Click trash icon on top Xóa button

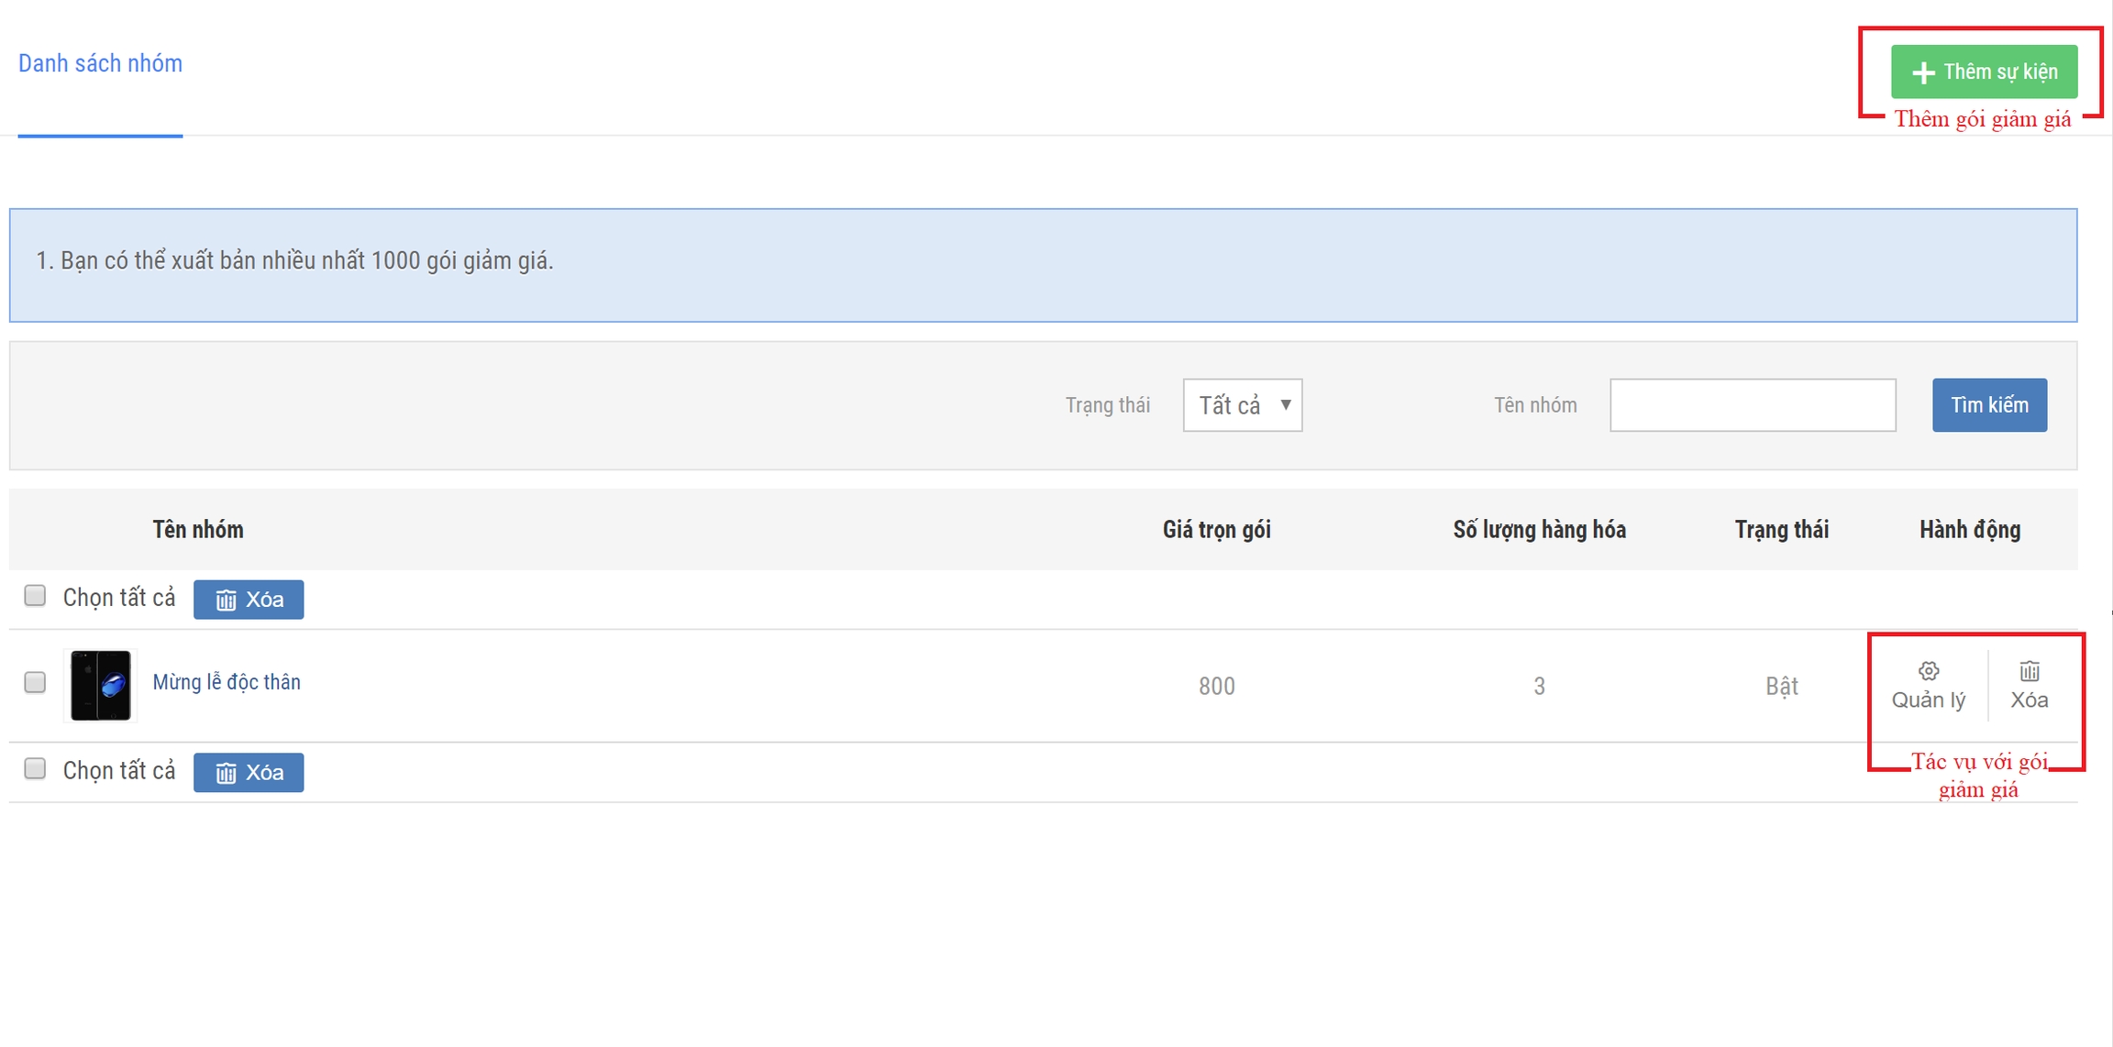tap(226, 601)
